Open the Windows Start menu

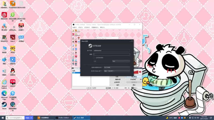[x=3, y=118]
